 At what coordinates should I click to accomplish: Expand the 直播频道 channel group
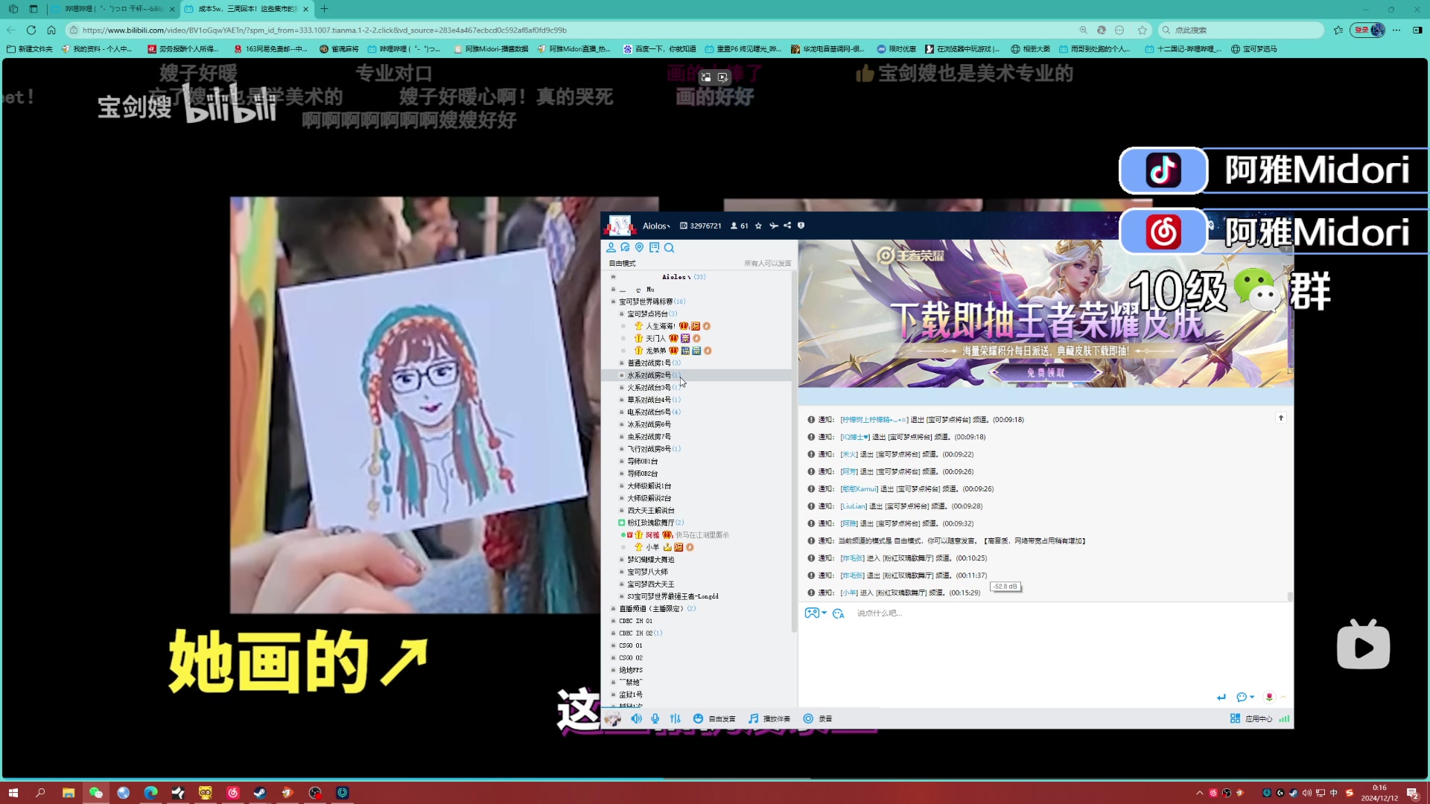613,609
